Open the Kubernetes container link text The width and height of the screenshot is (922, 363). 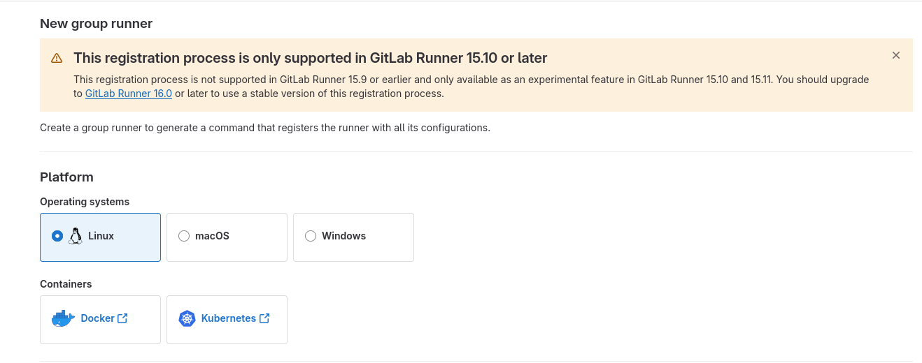click(228, 318)
